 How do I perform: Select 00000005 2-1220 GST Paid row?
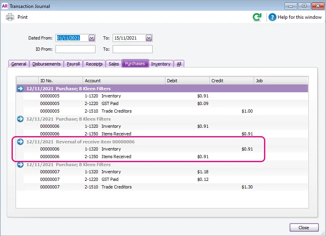pyautogui.click(x=165, y=103)
